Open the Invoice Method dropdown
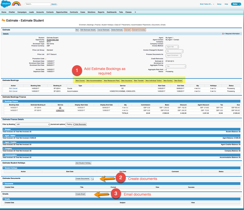This screenshot has height=210, width=244. [172, 47]
